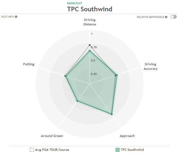This screenshot has width=178, height=154.
Task: Select the Putting data point
Action: (66, 76)
